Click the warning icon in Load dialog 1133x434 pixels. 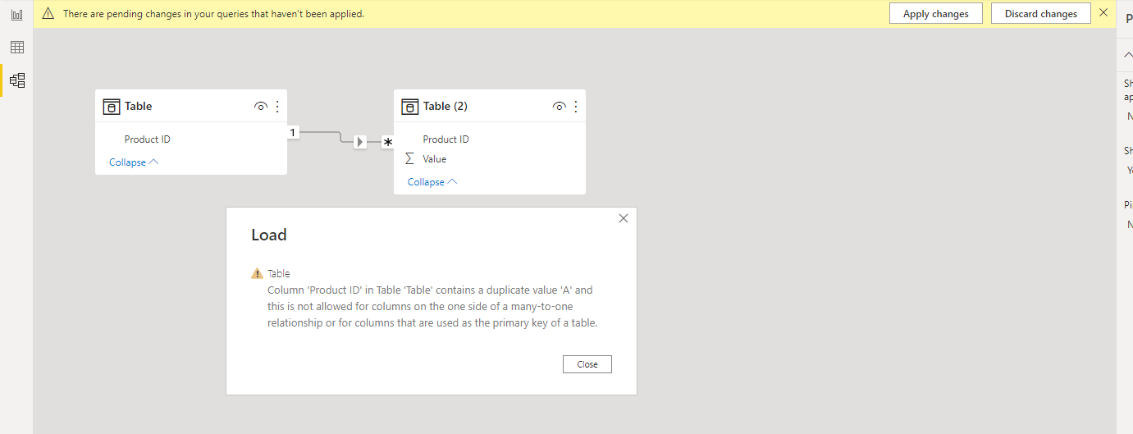point(258,274)
